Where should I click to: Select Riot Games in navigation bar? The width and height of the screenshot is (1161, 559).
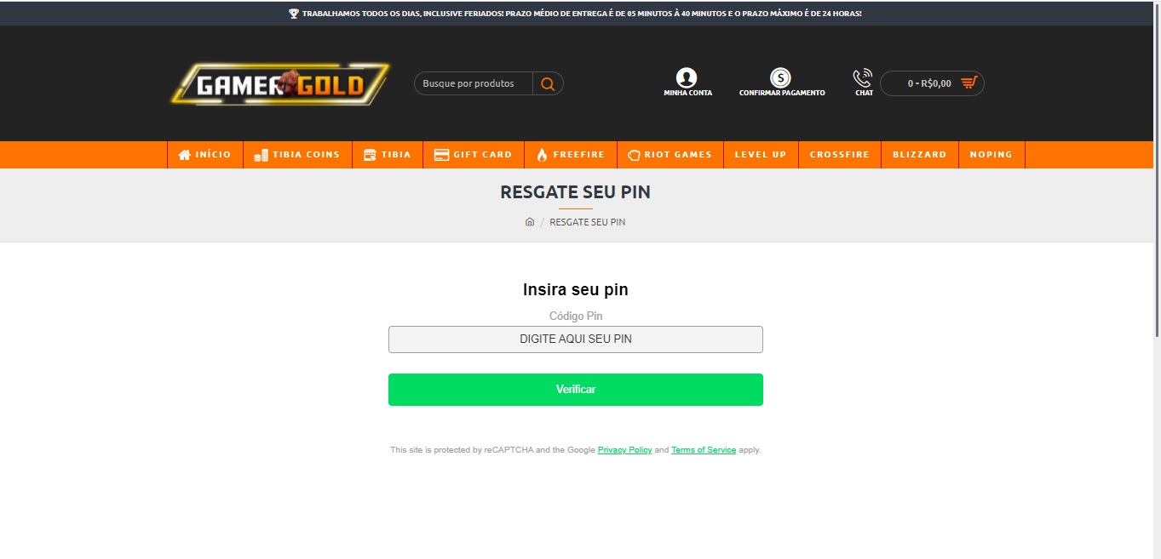(670, 155)
